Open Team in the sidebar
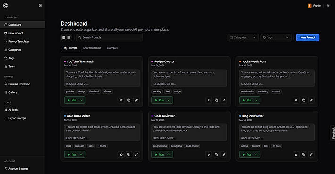Image resolution: width=335 pixels, height=174 pixels. [x=23, y=66]
